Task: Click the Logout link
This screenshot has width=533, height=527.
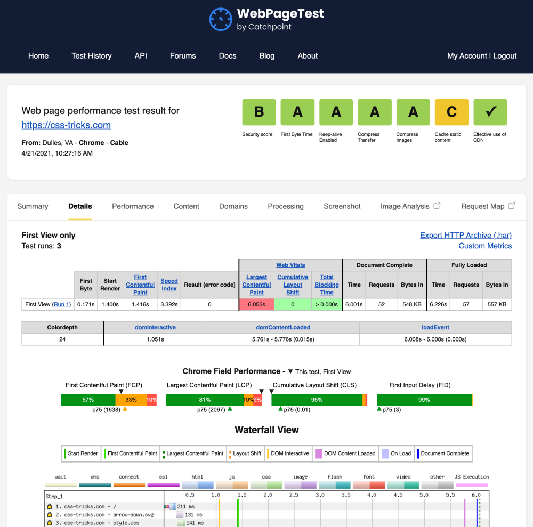Action: (x=505, y=56)
